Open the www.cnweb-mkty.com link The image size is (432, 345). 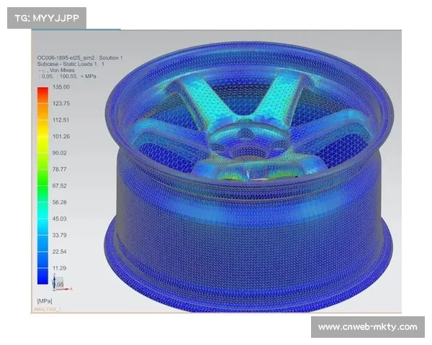tap(367, 327)
